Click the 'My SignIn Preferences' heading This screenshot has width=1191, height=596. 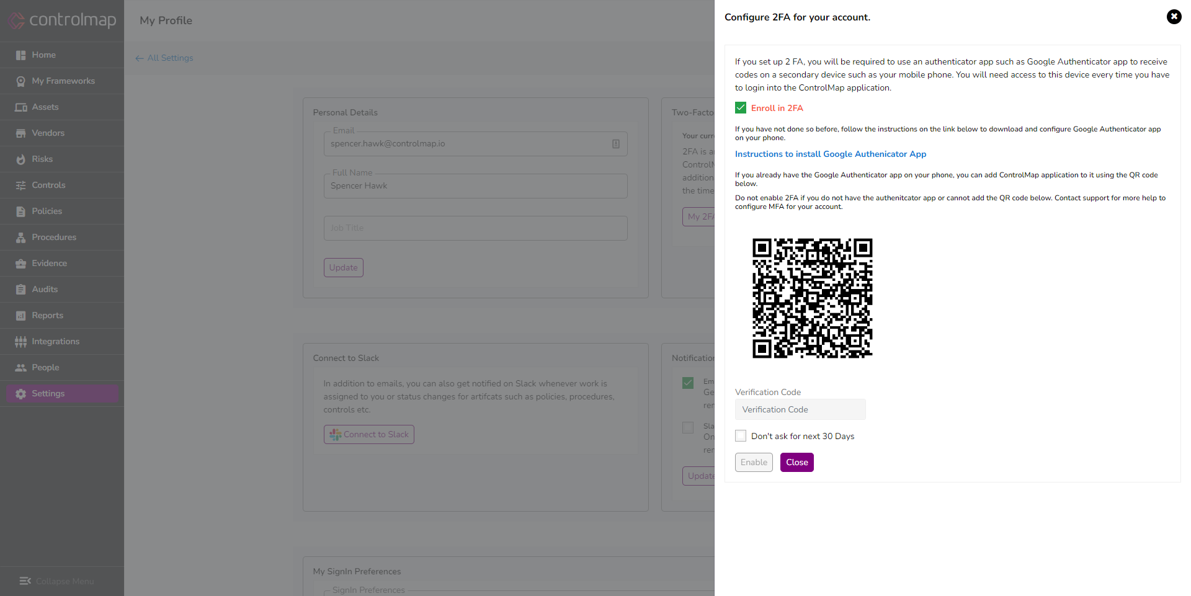357,572
